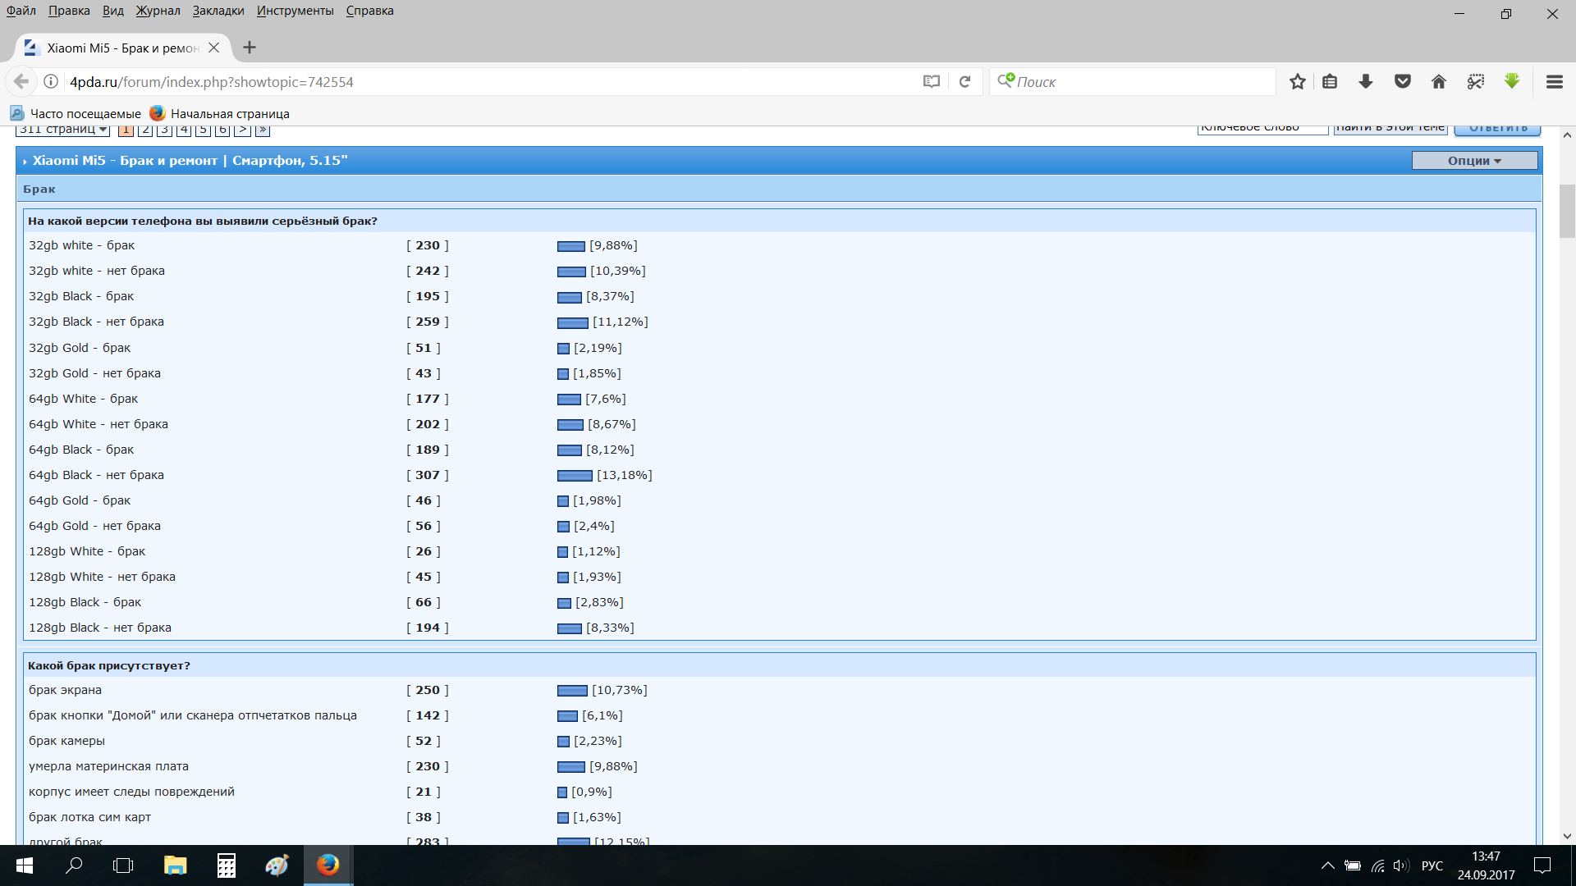The image size is (1576, 886).
Task: Open the Файл menu
Action: pos(21,11)
